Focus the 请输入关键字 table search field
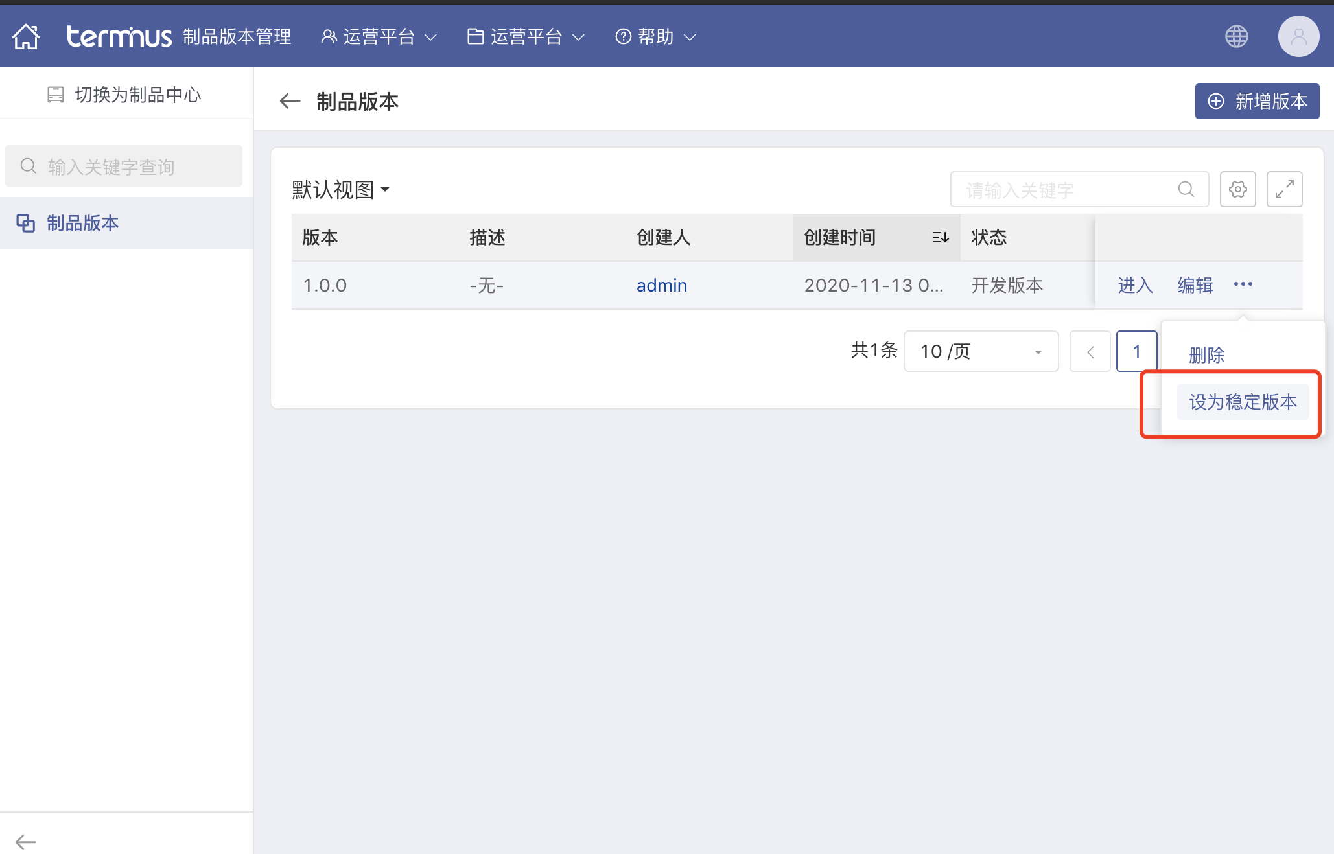 [x=1079, y=189]
